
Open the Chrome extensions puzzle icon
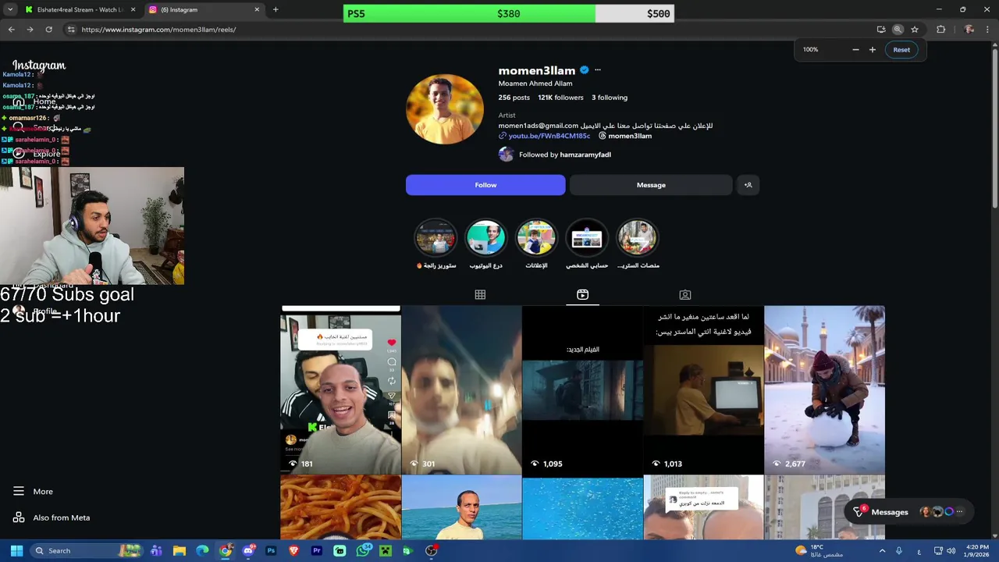pyautogui.click(x=941, y=30)
